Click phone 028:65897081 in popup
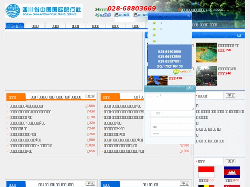This screenshot has width=250, height=187. coord(170,61)
